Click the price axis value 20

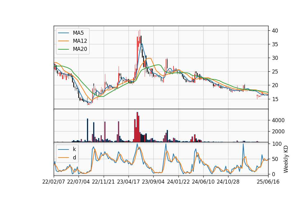click(275, 86)
